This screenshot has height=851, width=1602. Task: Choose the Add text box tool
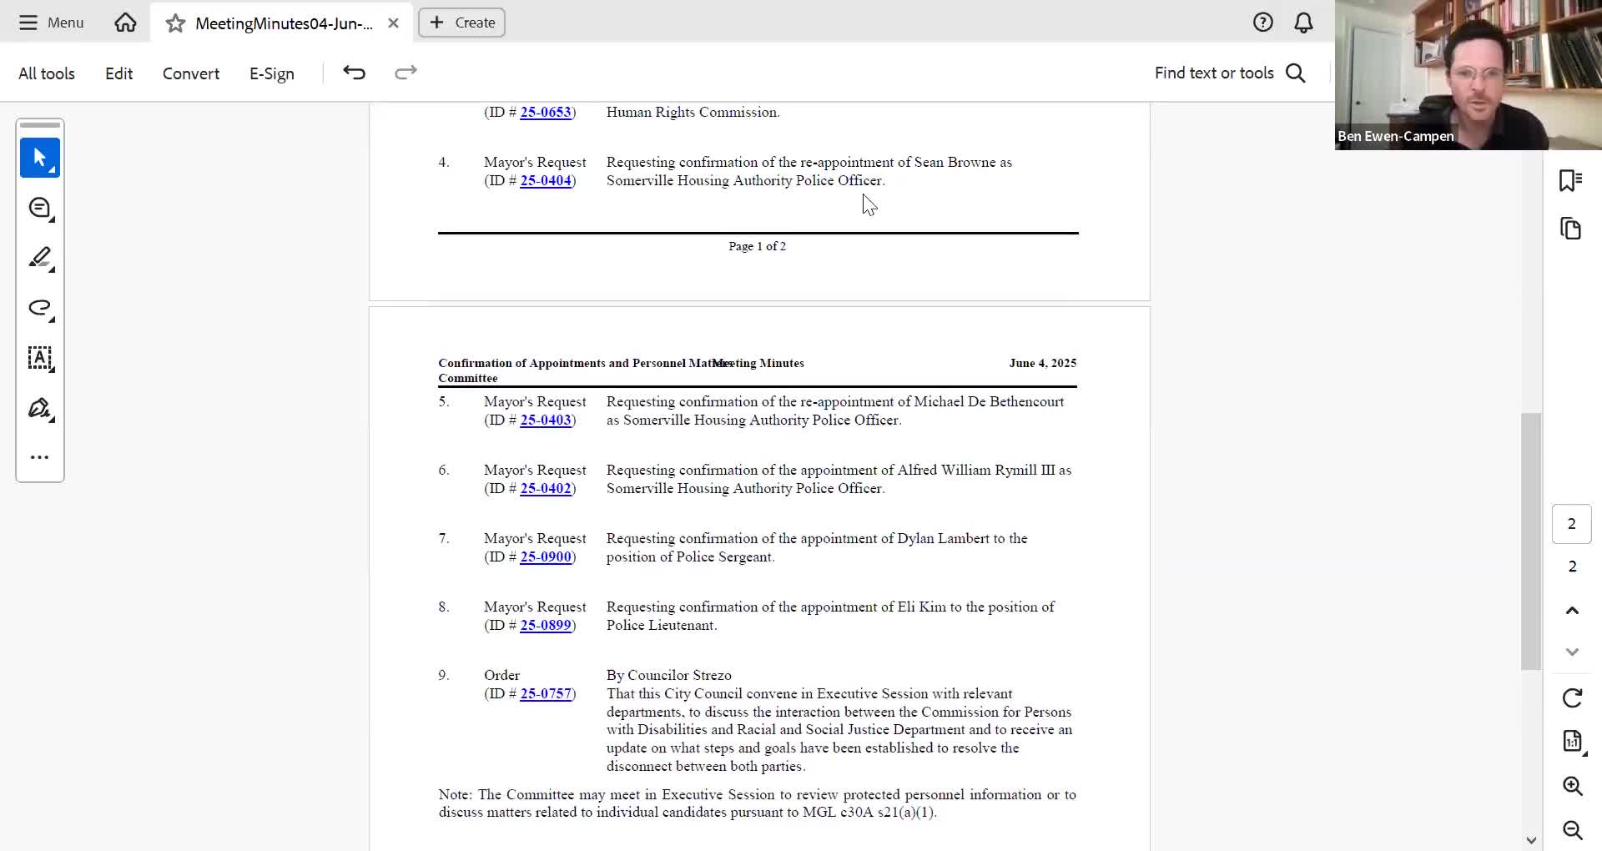(40, 358)
